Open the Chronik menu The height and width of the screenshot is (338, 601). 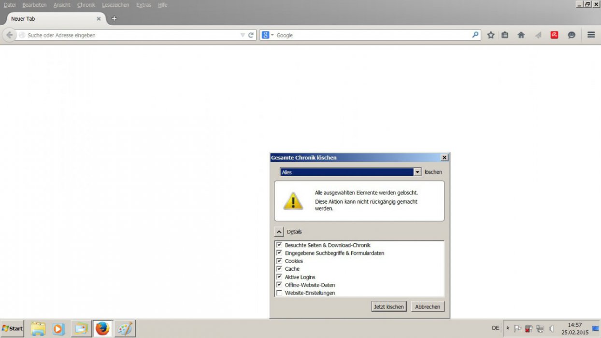86,5
